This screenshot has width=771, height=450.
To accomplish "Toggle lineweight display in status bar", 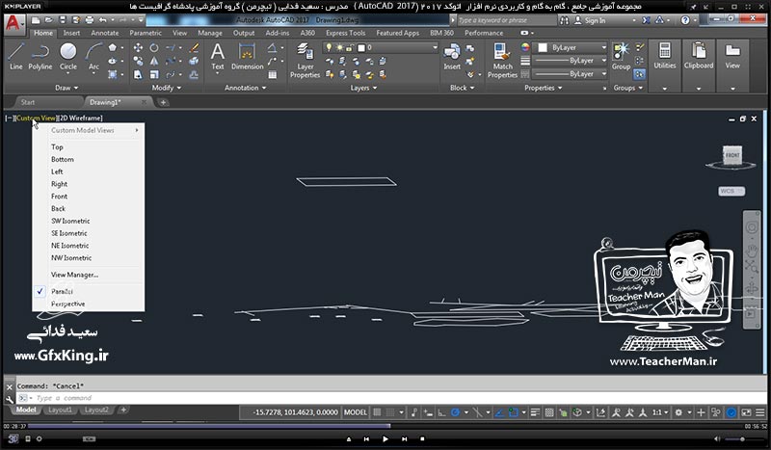I will click(x=536, y=412).
